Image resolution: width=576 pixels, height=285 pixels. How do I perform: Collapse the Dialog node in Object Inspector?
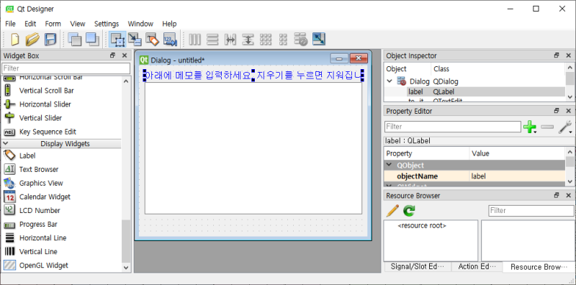coord(390,81)
